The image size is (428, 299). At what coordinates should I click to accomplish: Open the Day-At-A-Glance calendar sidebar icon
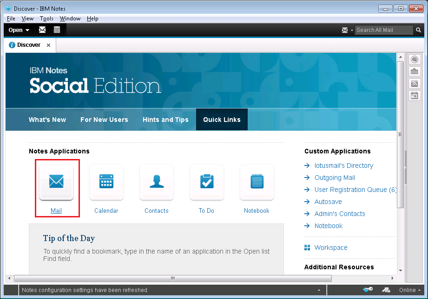[x=415, y=95]
